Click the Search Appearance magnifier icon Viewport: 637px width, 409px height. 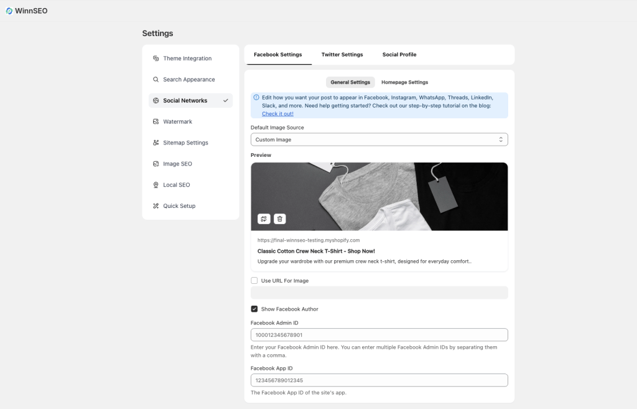click(x=156, y=79)
